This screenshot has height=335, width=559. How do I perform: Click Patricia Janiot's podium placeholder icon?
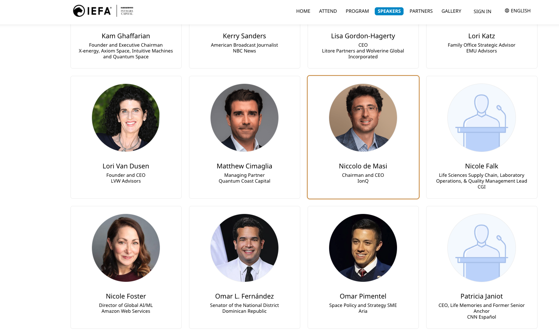coord(481,248)
